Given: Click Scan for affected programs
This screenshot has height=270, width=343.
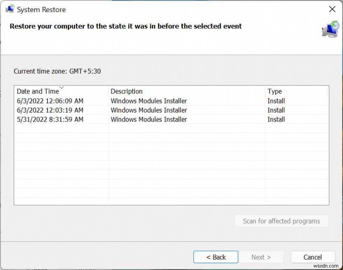Looking at the screenshot, I should [281, 221].
